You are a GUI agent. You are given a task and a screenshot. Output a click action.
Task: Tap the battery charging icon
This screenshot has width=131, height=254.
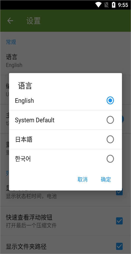[114, 5]
